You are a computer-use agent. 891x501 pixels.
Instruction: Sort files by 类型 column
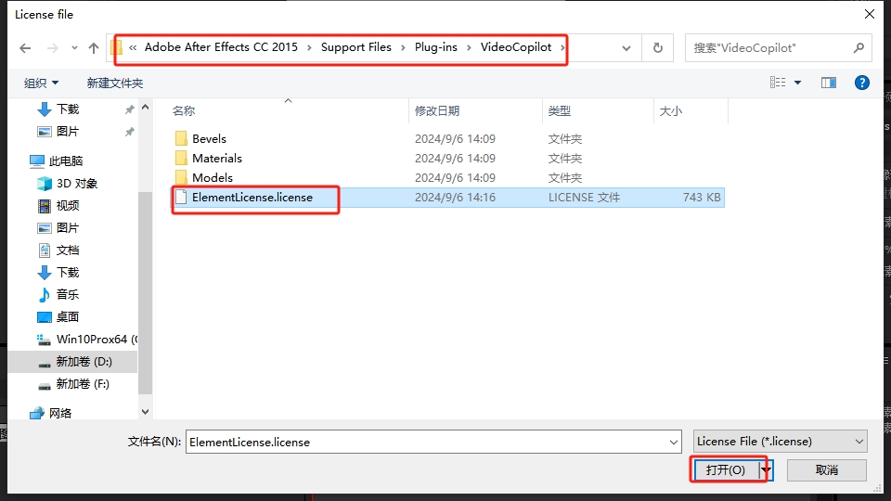point(559,110)
